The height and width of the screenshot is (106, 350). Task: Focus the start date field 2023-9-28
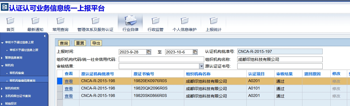point(132,52)
